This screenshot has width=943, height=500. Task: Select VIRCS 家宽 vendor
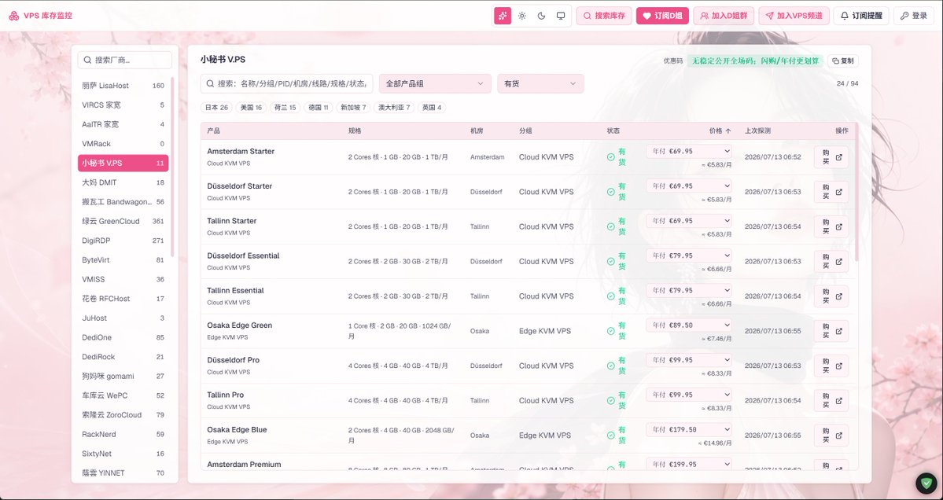[123, 105]
